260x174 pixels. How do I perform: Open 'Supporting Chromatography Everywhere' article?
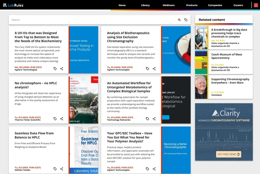click(x=230, y=81)
